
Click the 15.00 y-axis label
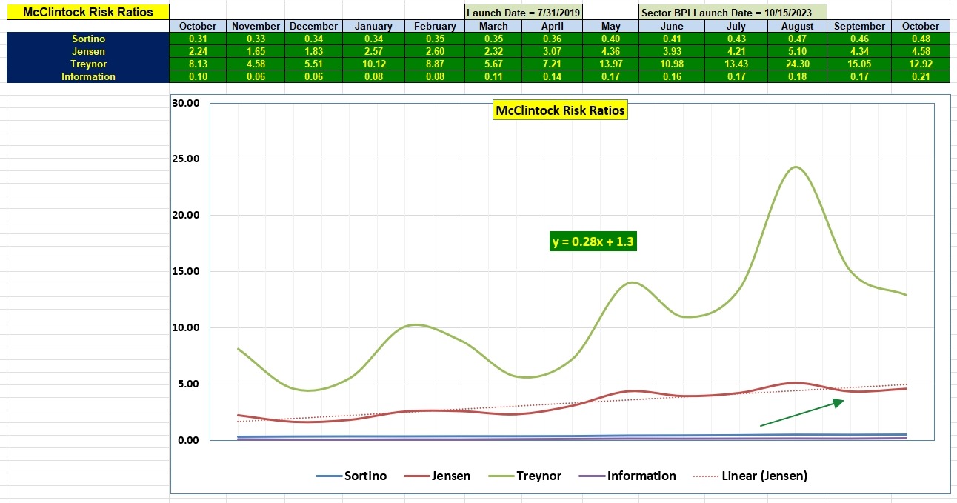click(185, 271)
